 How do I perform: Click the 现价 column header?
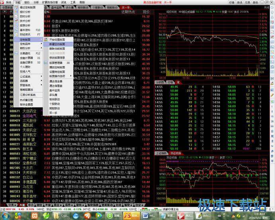click(x=146, y=12)
